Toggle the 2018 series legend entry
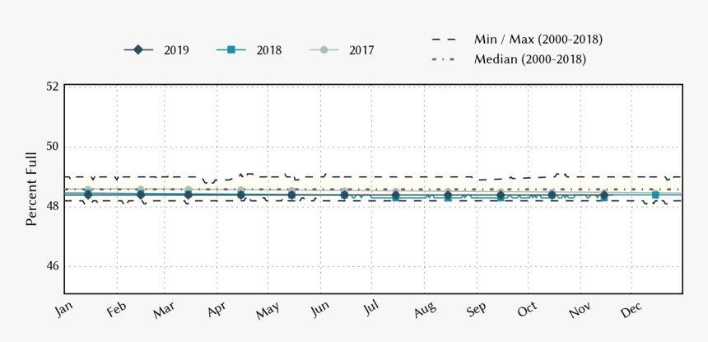Viewport: 708px width, 342px height. coord(249,50)
